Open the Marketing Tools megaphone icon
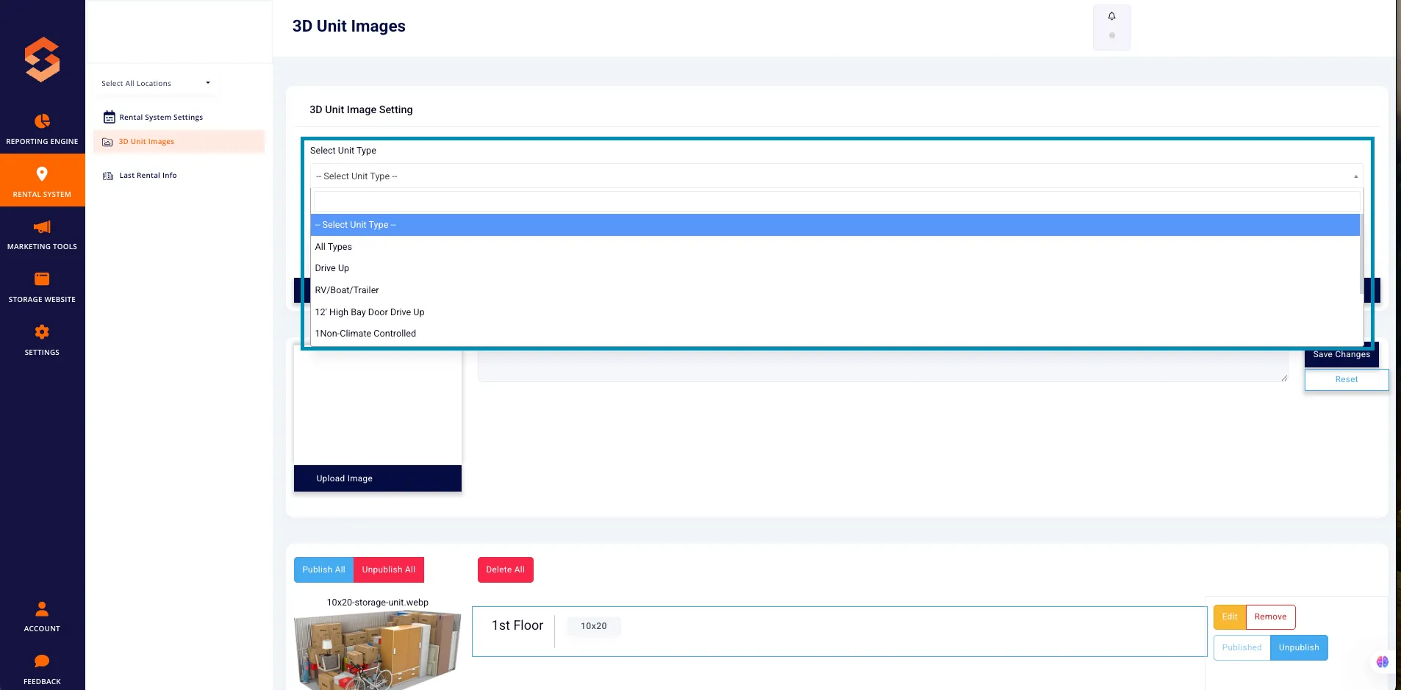The image size is (1401, 690). 42,226
